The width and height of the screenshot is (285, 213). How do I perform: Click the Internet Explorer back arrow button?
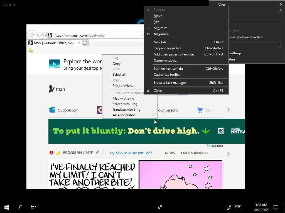point(32,35)
